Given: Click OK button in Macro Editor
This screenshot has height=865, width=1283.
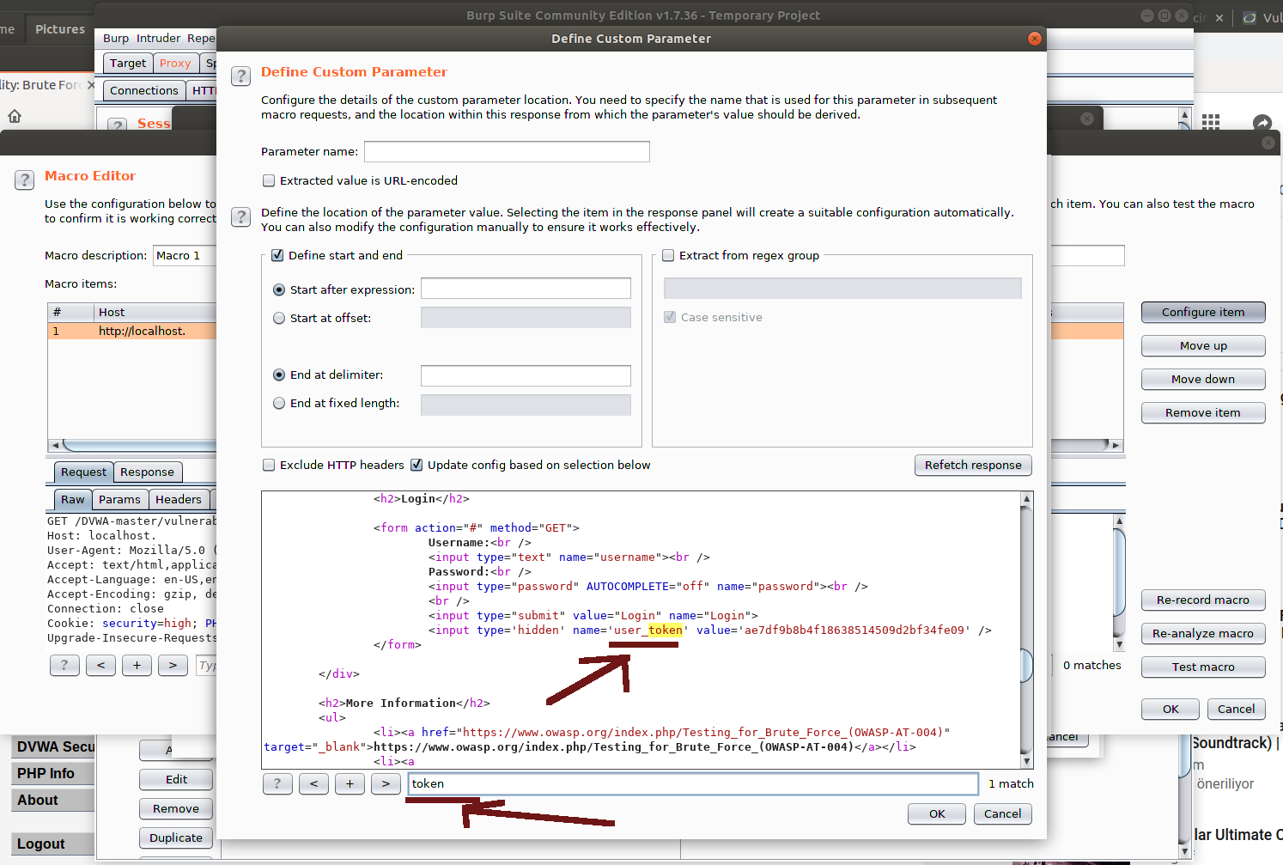Looking at the screenshot, I should (1171, 709).
